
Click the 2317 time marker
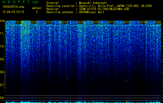click(x=111, y=22)
